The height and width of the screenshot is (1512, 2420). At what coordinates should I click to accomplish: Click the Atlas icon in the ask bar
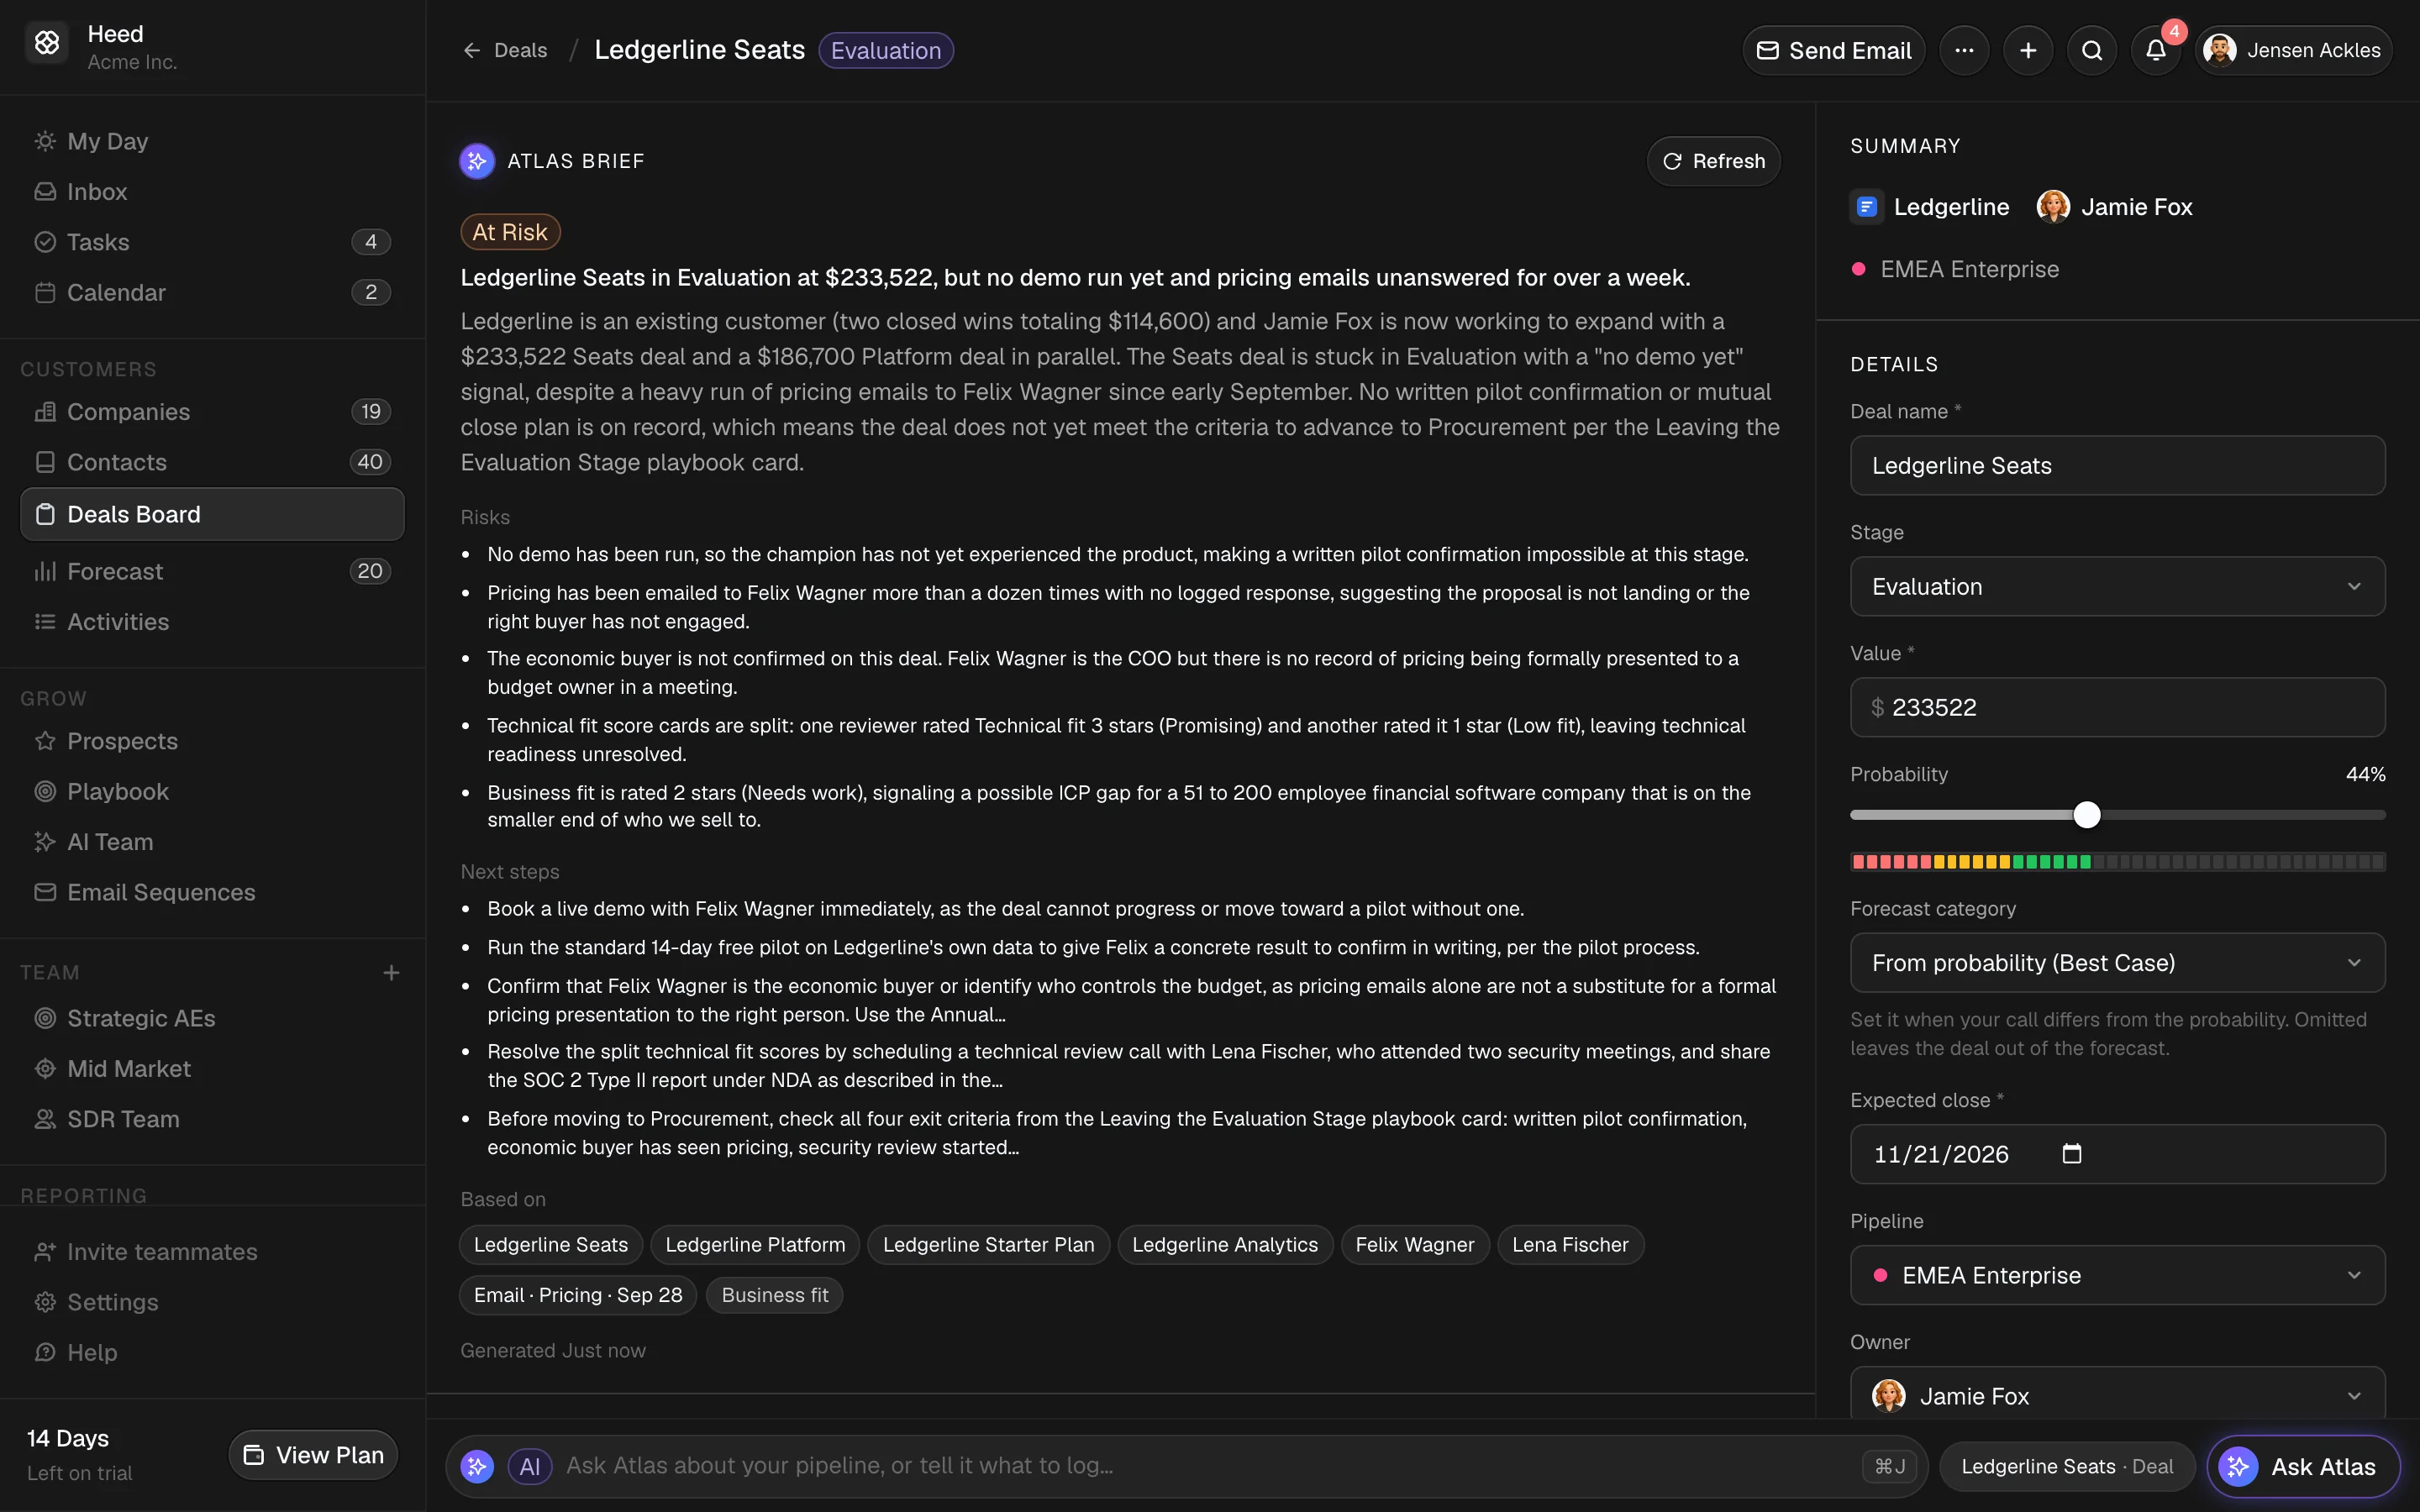(x=477, y=1466)
